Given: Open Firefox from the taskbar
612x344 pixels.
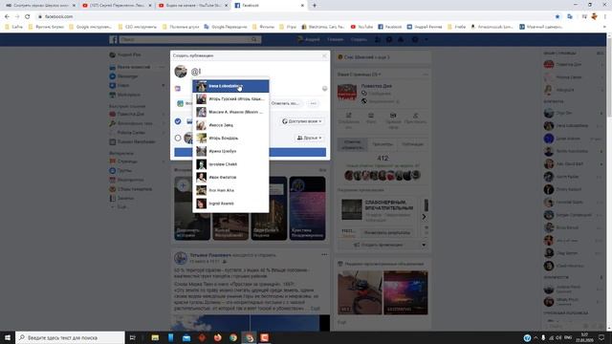Looking at the screenshot, I should coord(217,337).
